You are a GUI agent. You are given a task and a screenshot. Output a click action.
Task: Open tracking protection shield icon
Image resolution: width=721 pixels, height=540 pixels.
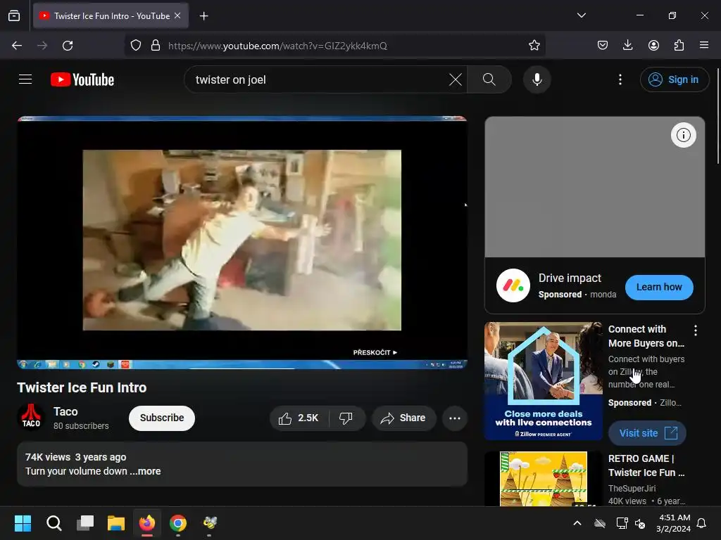click(x=136, y=46)
